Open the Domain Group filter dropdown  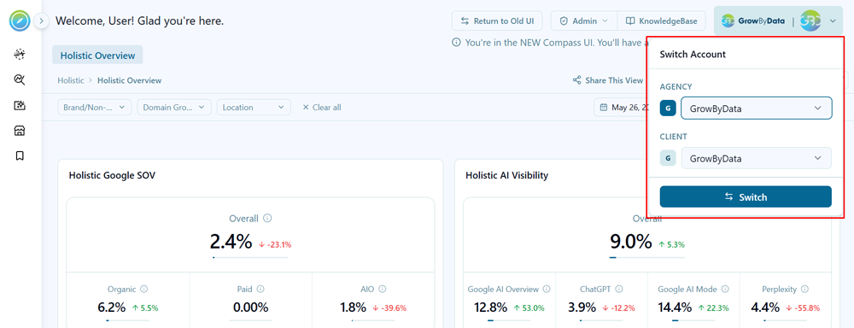(174, 108)
